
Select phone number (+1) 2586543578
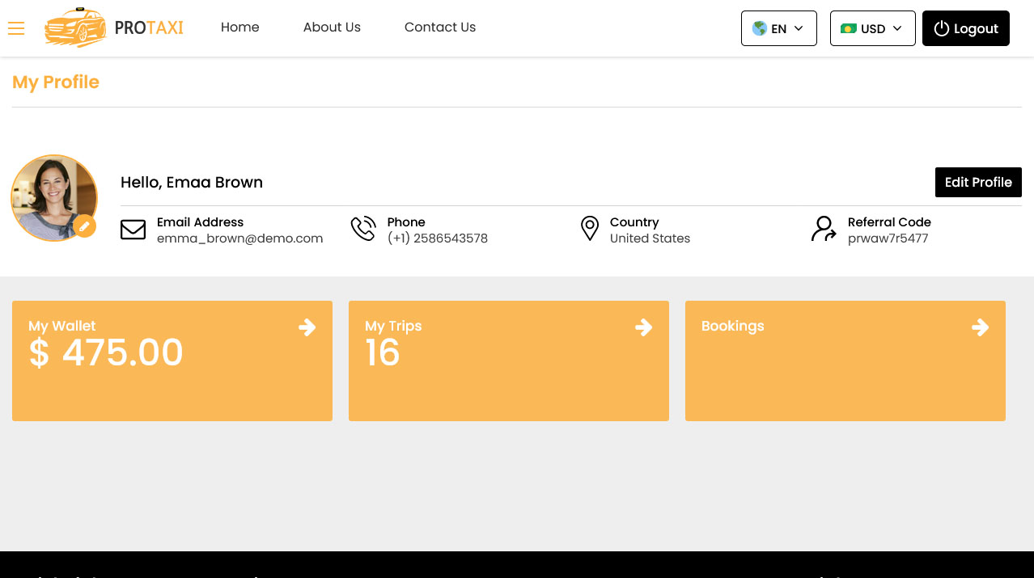438,238
